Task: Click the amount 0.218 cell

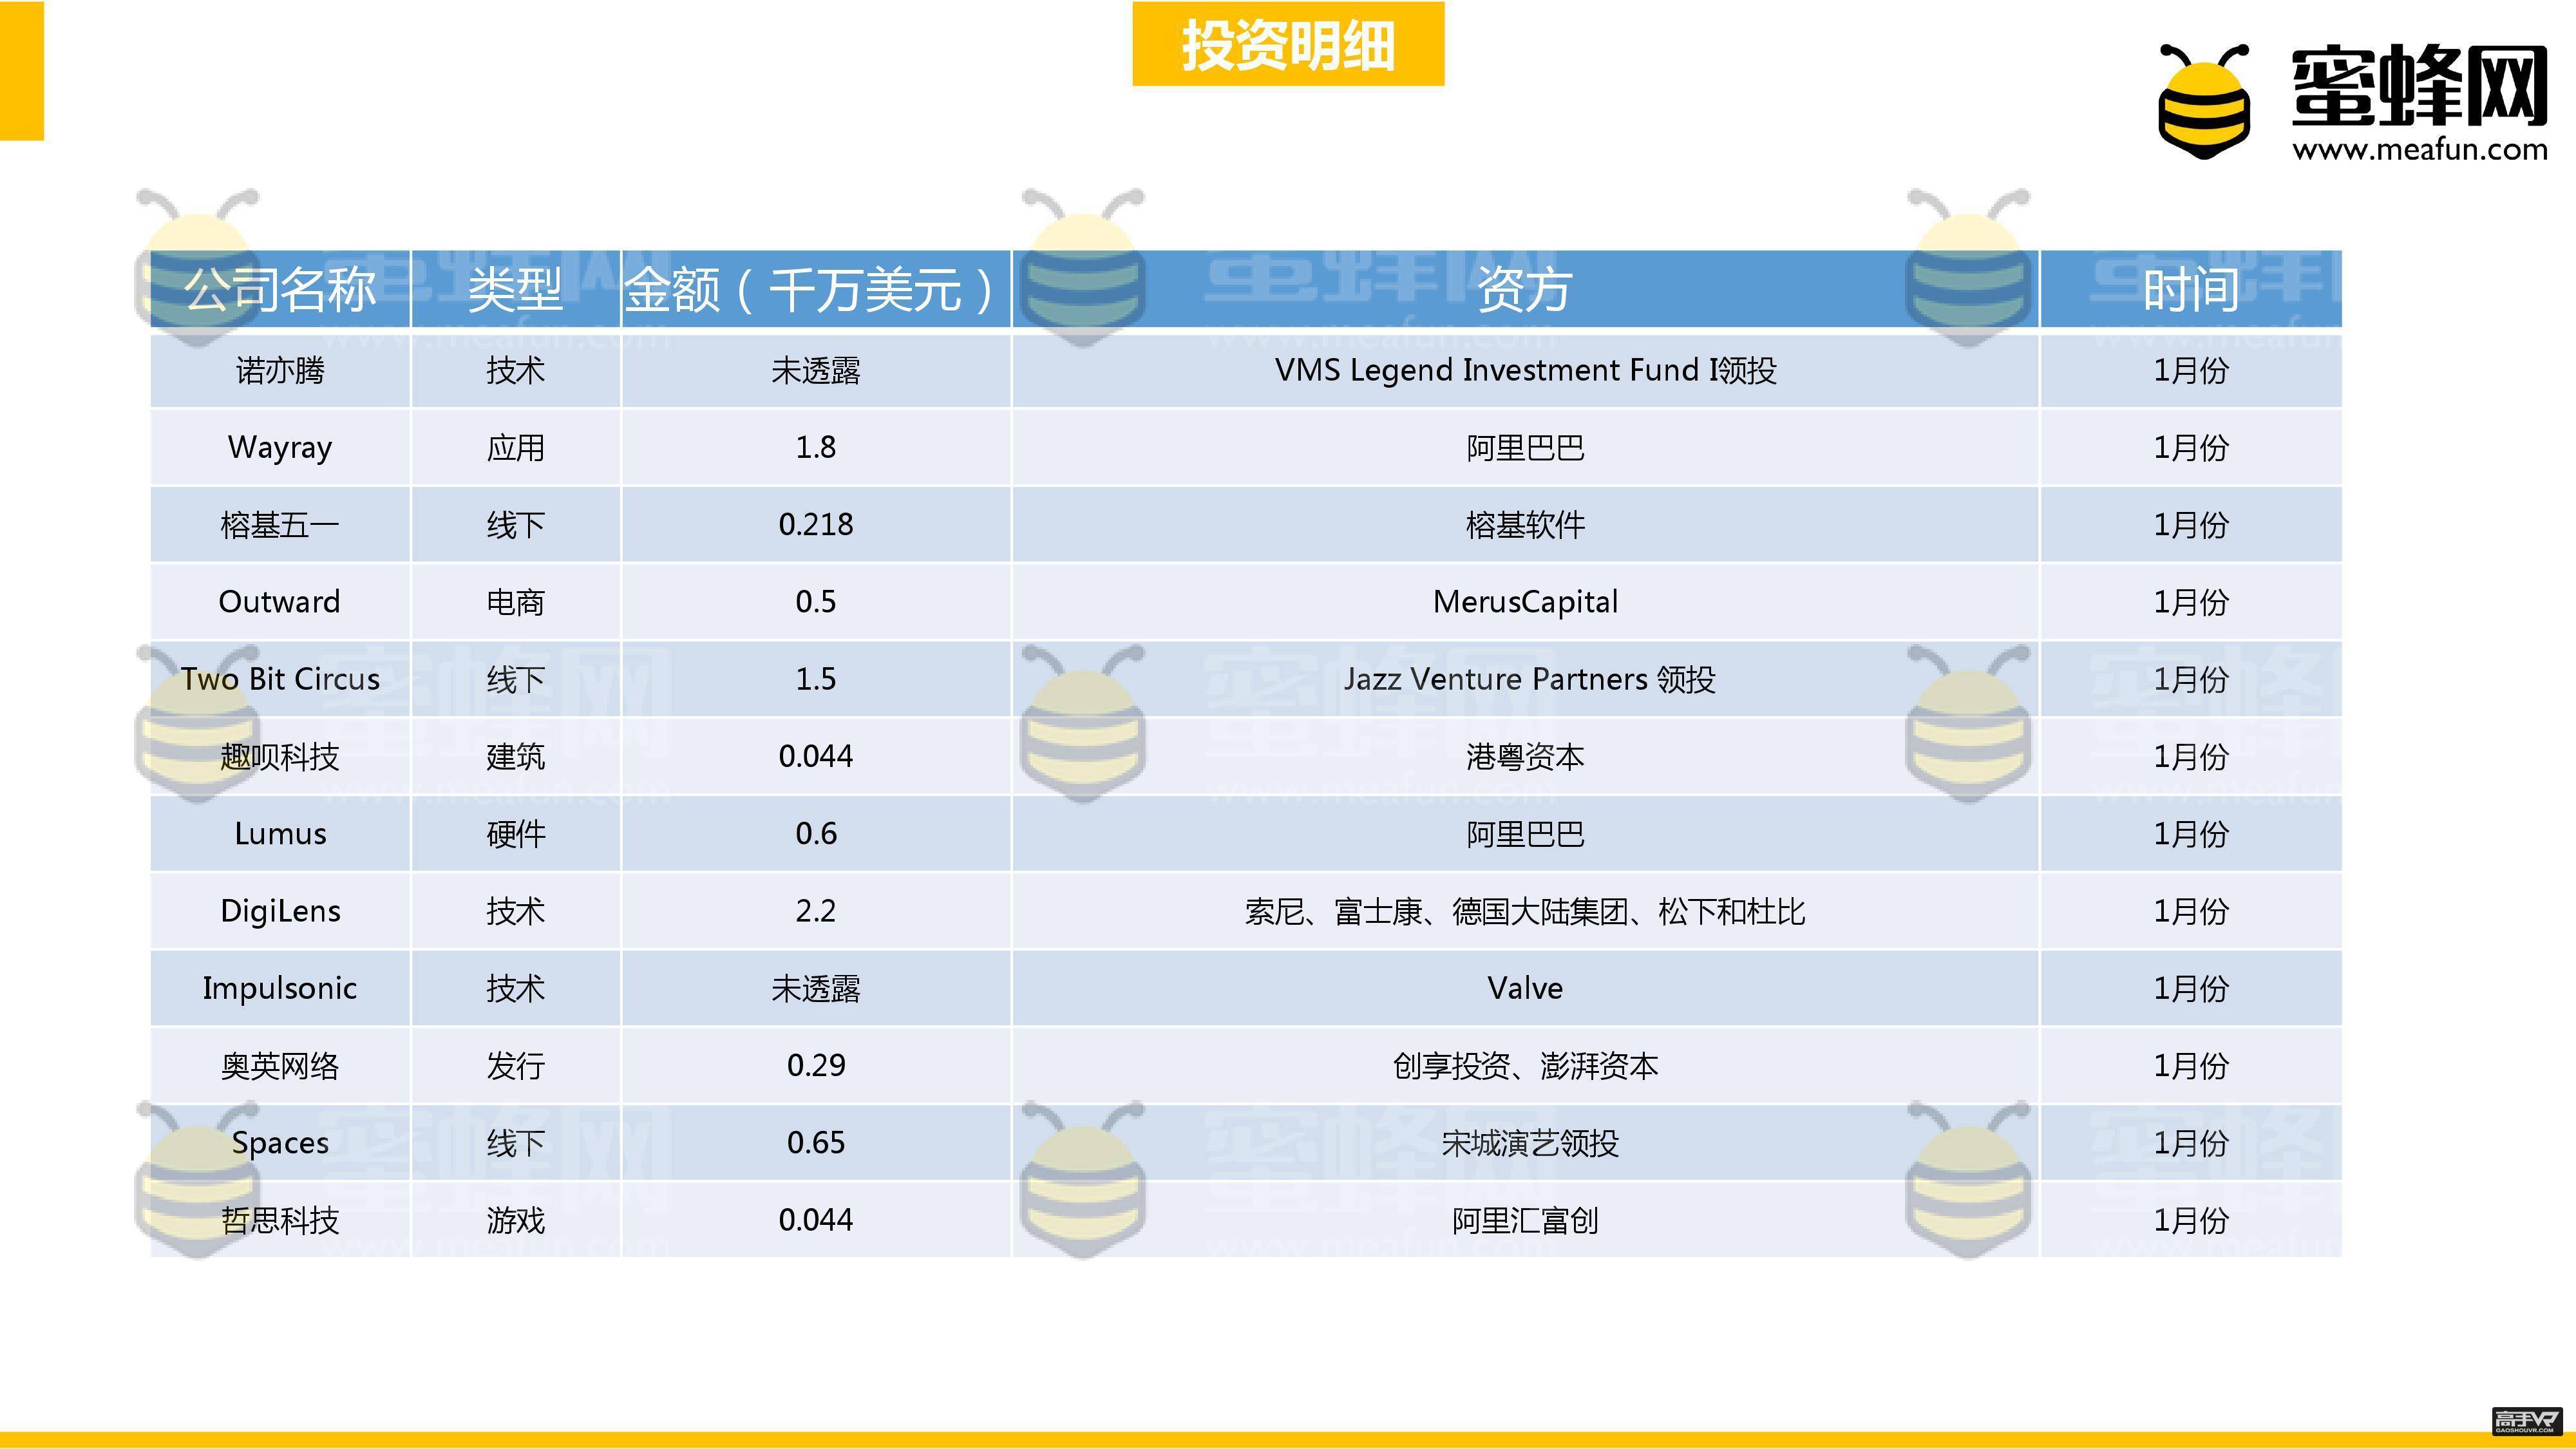Action: point(815,525)
